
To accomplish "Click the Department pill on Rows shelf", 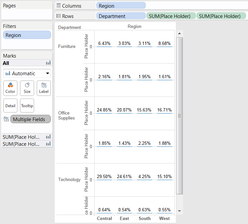I will coord(121,16).
